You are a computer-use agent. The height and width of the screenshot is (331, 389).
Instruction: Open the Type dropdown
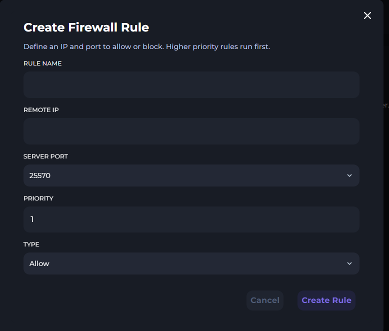pyautogui.click(x=191, y=263)
